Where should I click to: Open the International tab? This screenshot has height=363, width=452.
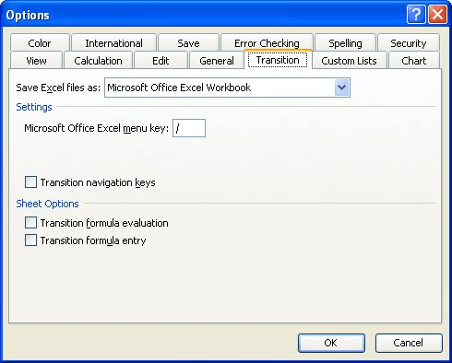click(113, 43)
